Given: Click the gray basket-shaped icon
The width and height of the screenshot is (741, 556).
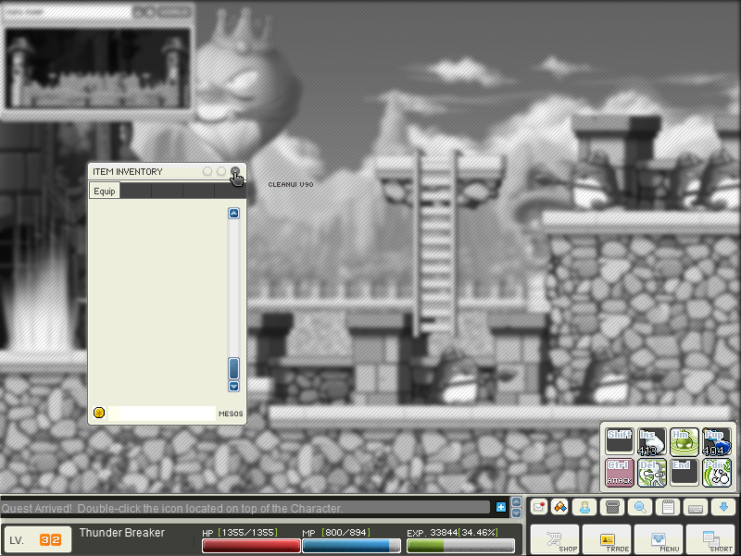Looking at the screenshot, I should pyautogui.click(x=612, y=507).
